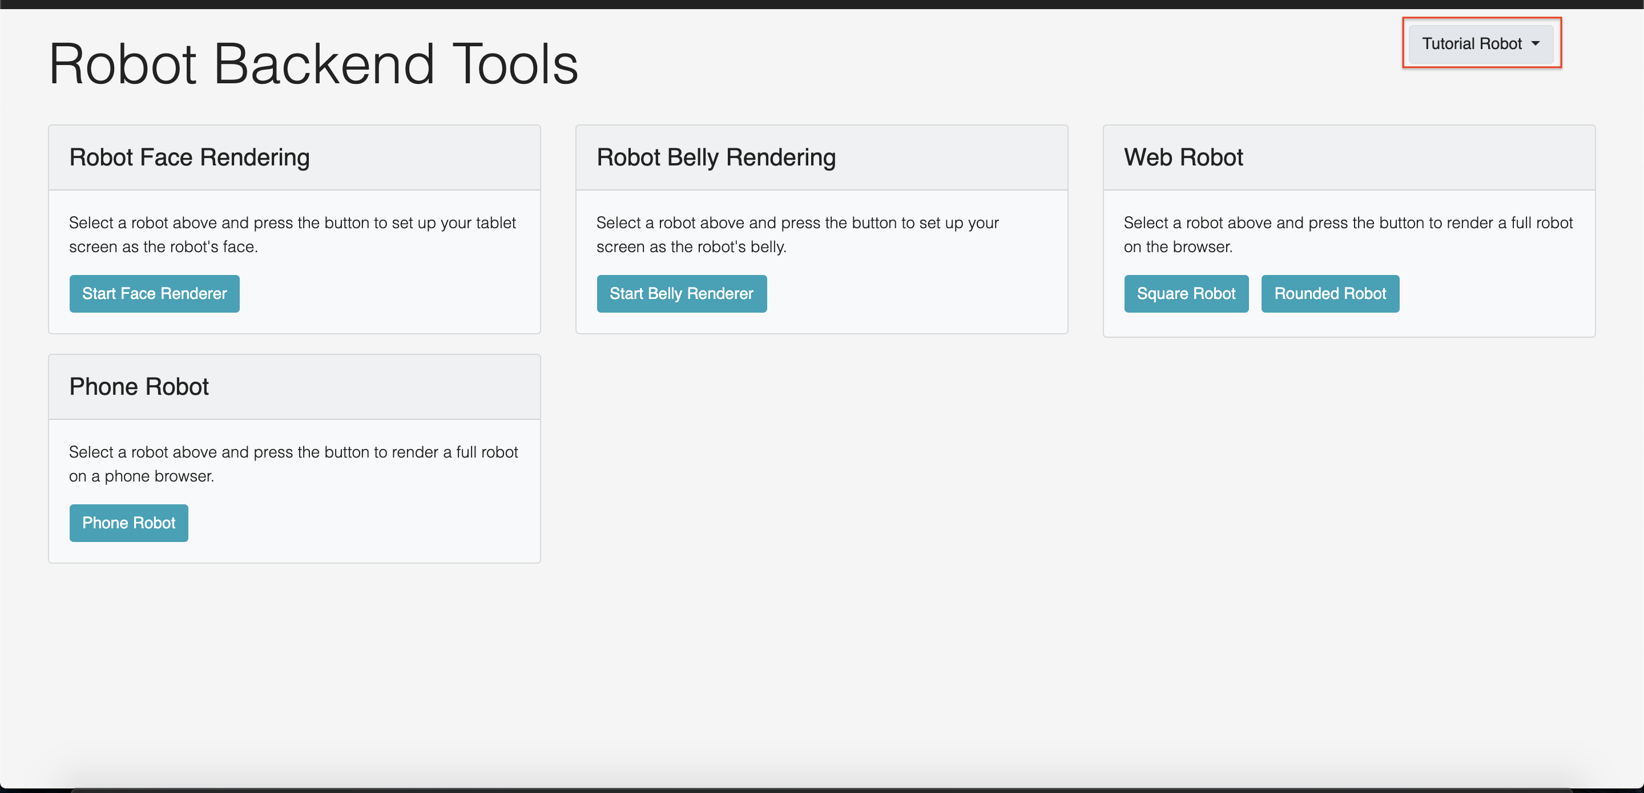This screenshot has width=1644, height=793.
Task: Launch the Rounded Robot render
Action: coord(1329,293)
